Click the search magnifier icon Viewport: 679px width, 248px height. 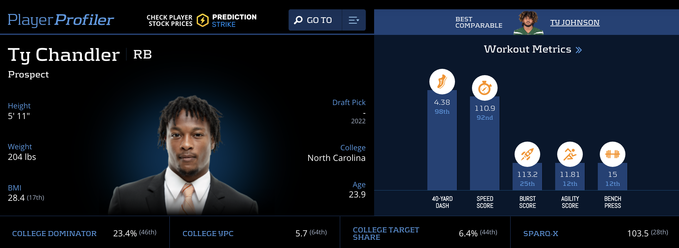point(298,20)
